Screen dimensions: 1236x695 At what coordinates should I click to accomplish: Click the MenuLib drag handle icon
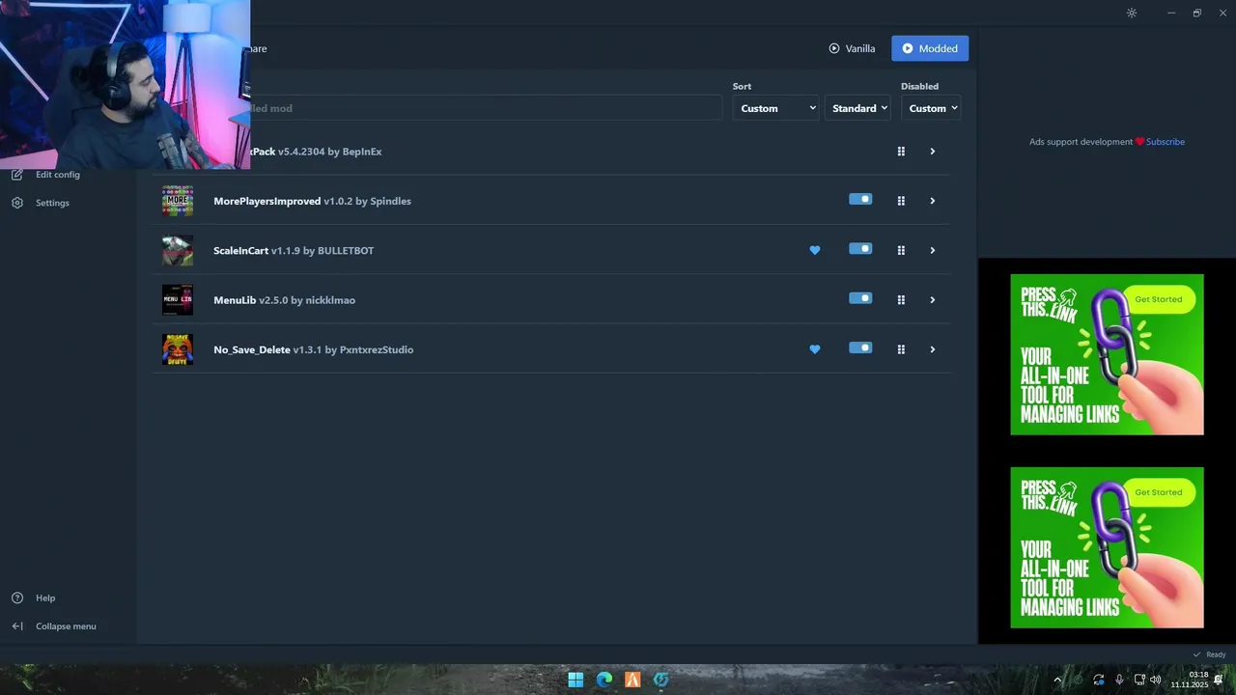(x=901, y=300)
